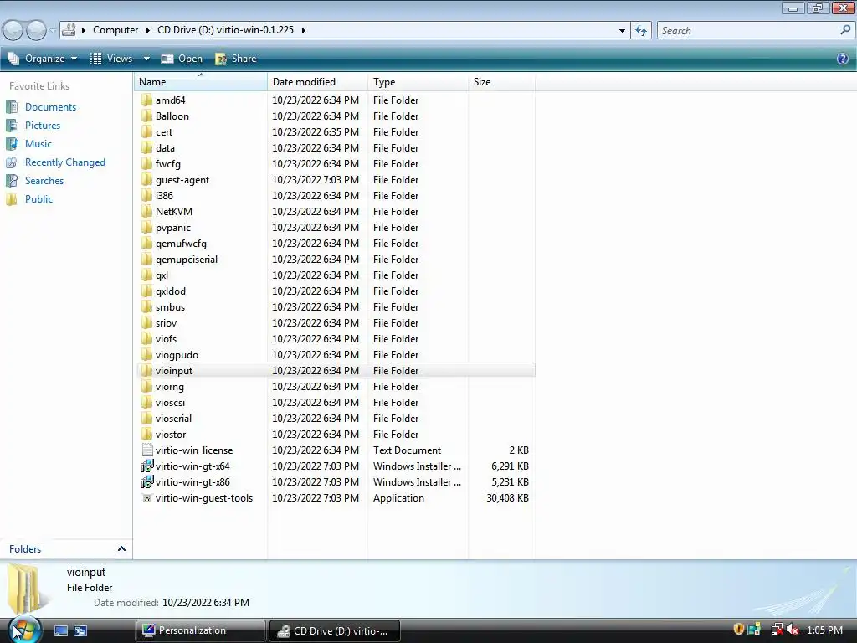Select the sriov folder name
857x643 pixels.
[x=166, y=323]
